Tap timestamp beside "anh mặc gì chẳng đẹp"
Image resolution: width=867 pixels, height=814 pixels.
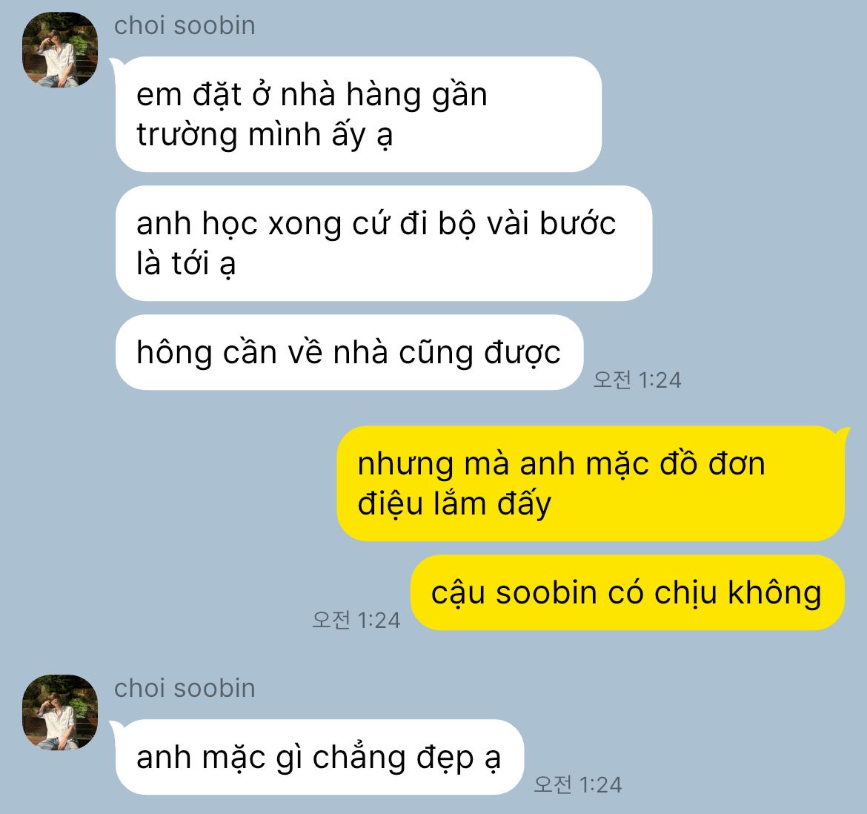(x=578, y=784)
